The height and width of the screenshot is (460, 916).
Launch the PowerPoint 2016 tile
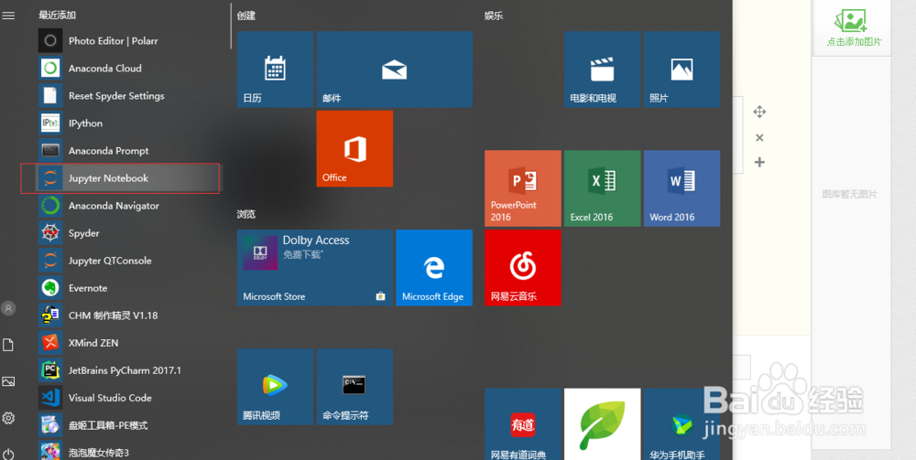click(523, 188)
